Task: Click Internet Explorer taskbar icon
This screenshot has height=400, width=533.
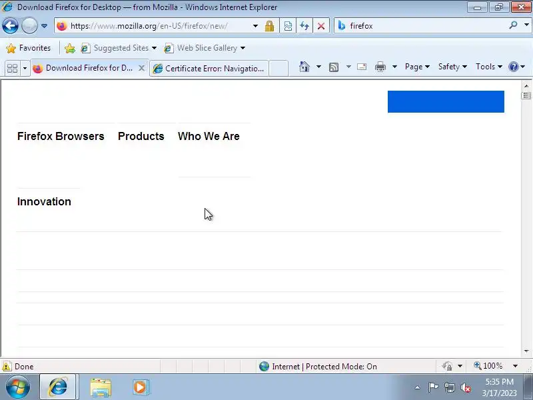Action: coord(58,387)
